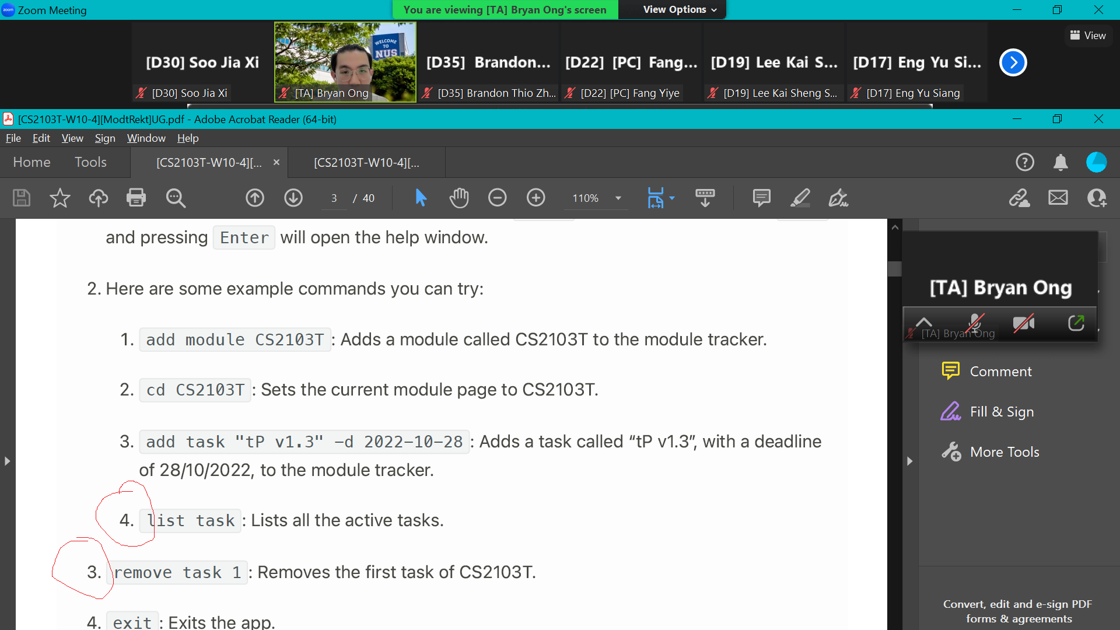Image resolution: width=1120 pixels, height=630 pixels.
Task: Click More Tools in side panel
Action: (1004, 452)
